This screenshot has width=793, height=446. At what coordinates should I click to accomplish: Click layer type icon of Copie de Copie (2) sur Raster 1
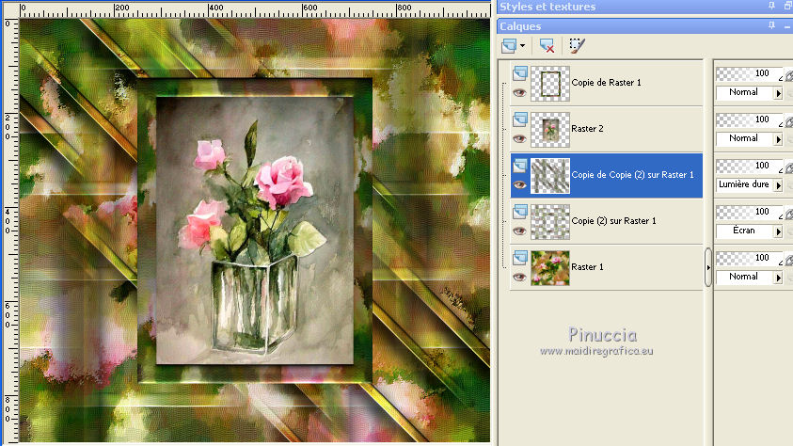520,166
